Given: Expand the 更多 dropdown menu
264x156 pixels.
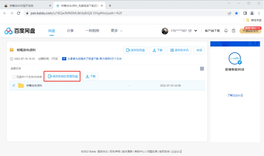Looking at the screenshot, I should point(116,31).
